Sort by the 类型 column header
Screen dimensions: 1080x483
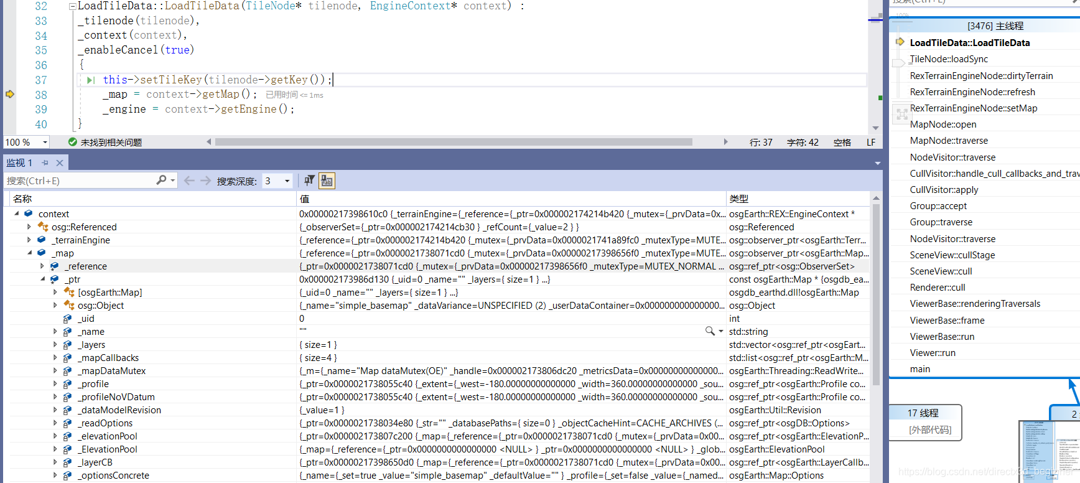coord(798,199)
